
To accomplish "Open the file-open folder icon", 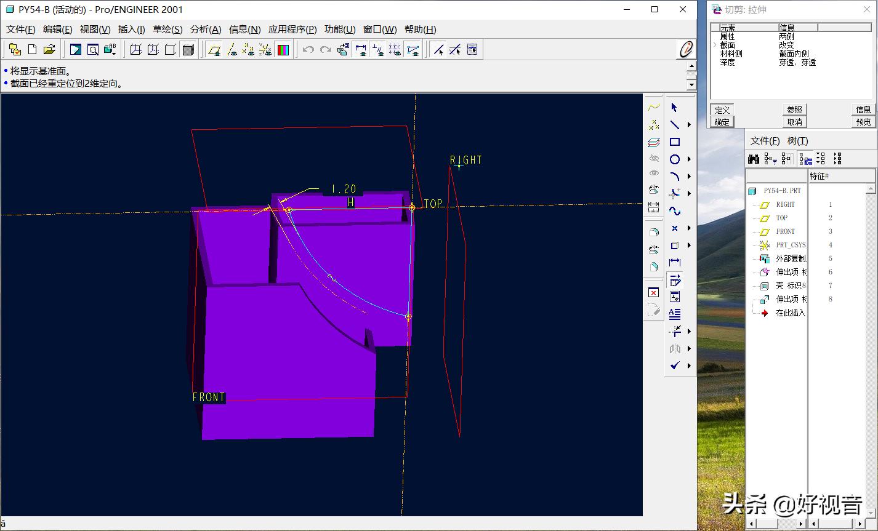I will (49, 50).
